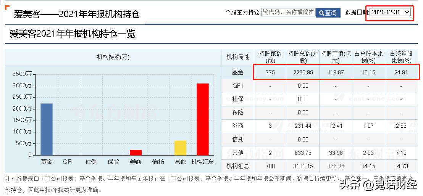Click the 券商 market value 12.41
423x196 pixels.
(x=336, y=126)
